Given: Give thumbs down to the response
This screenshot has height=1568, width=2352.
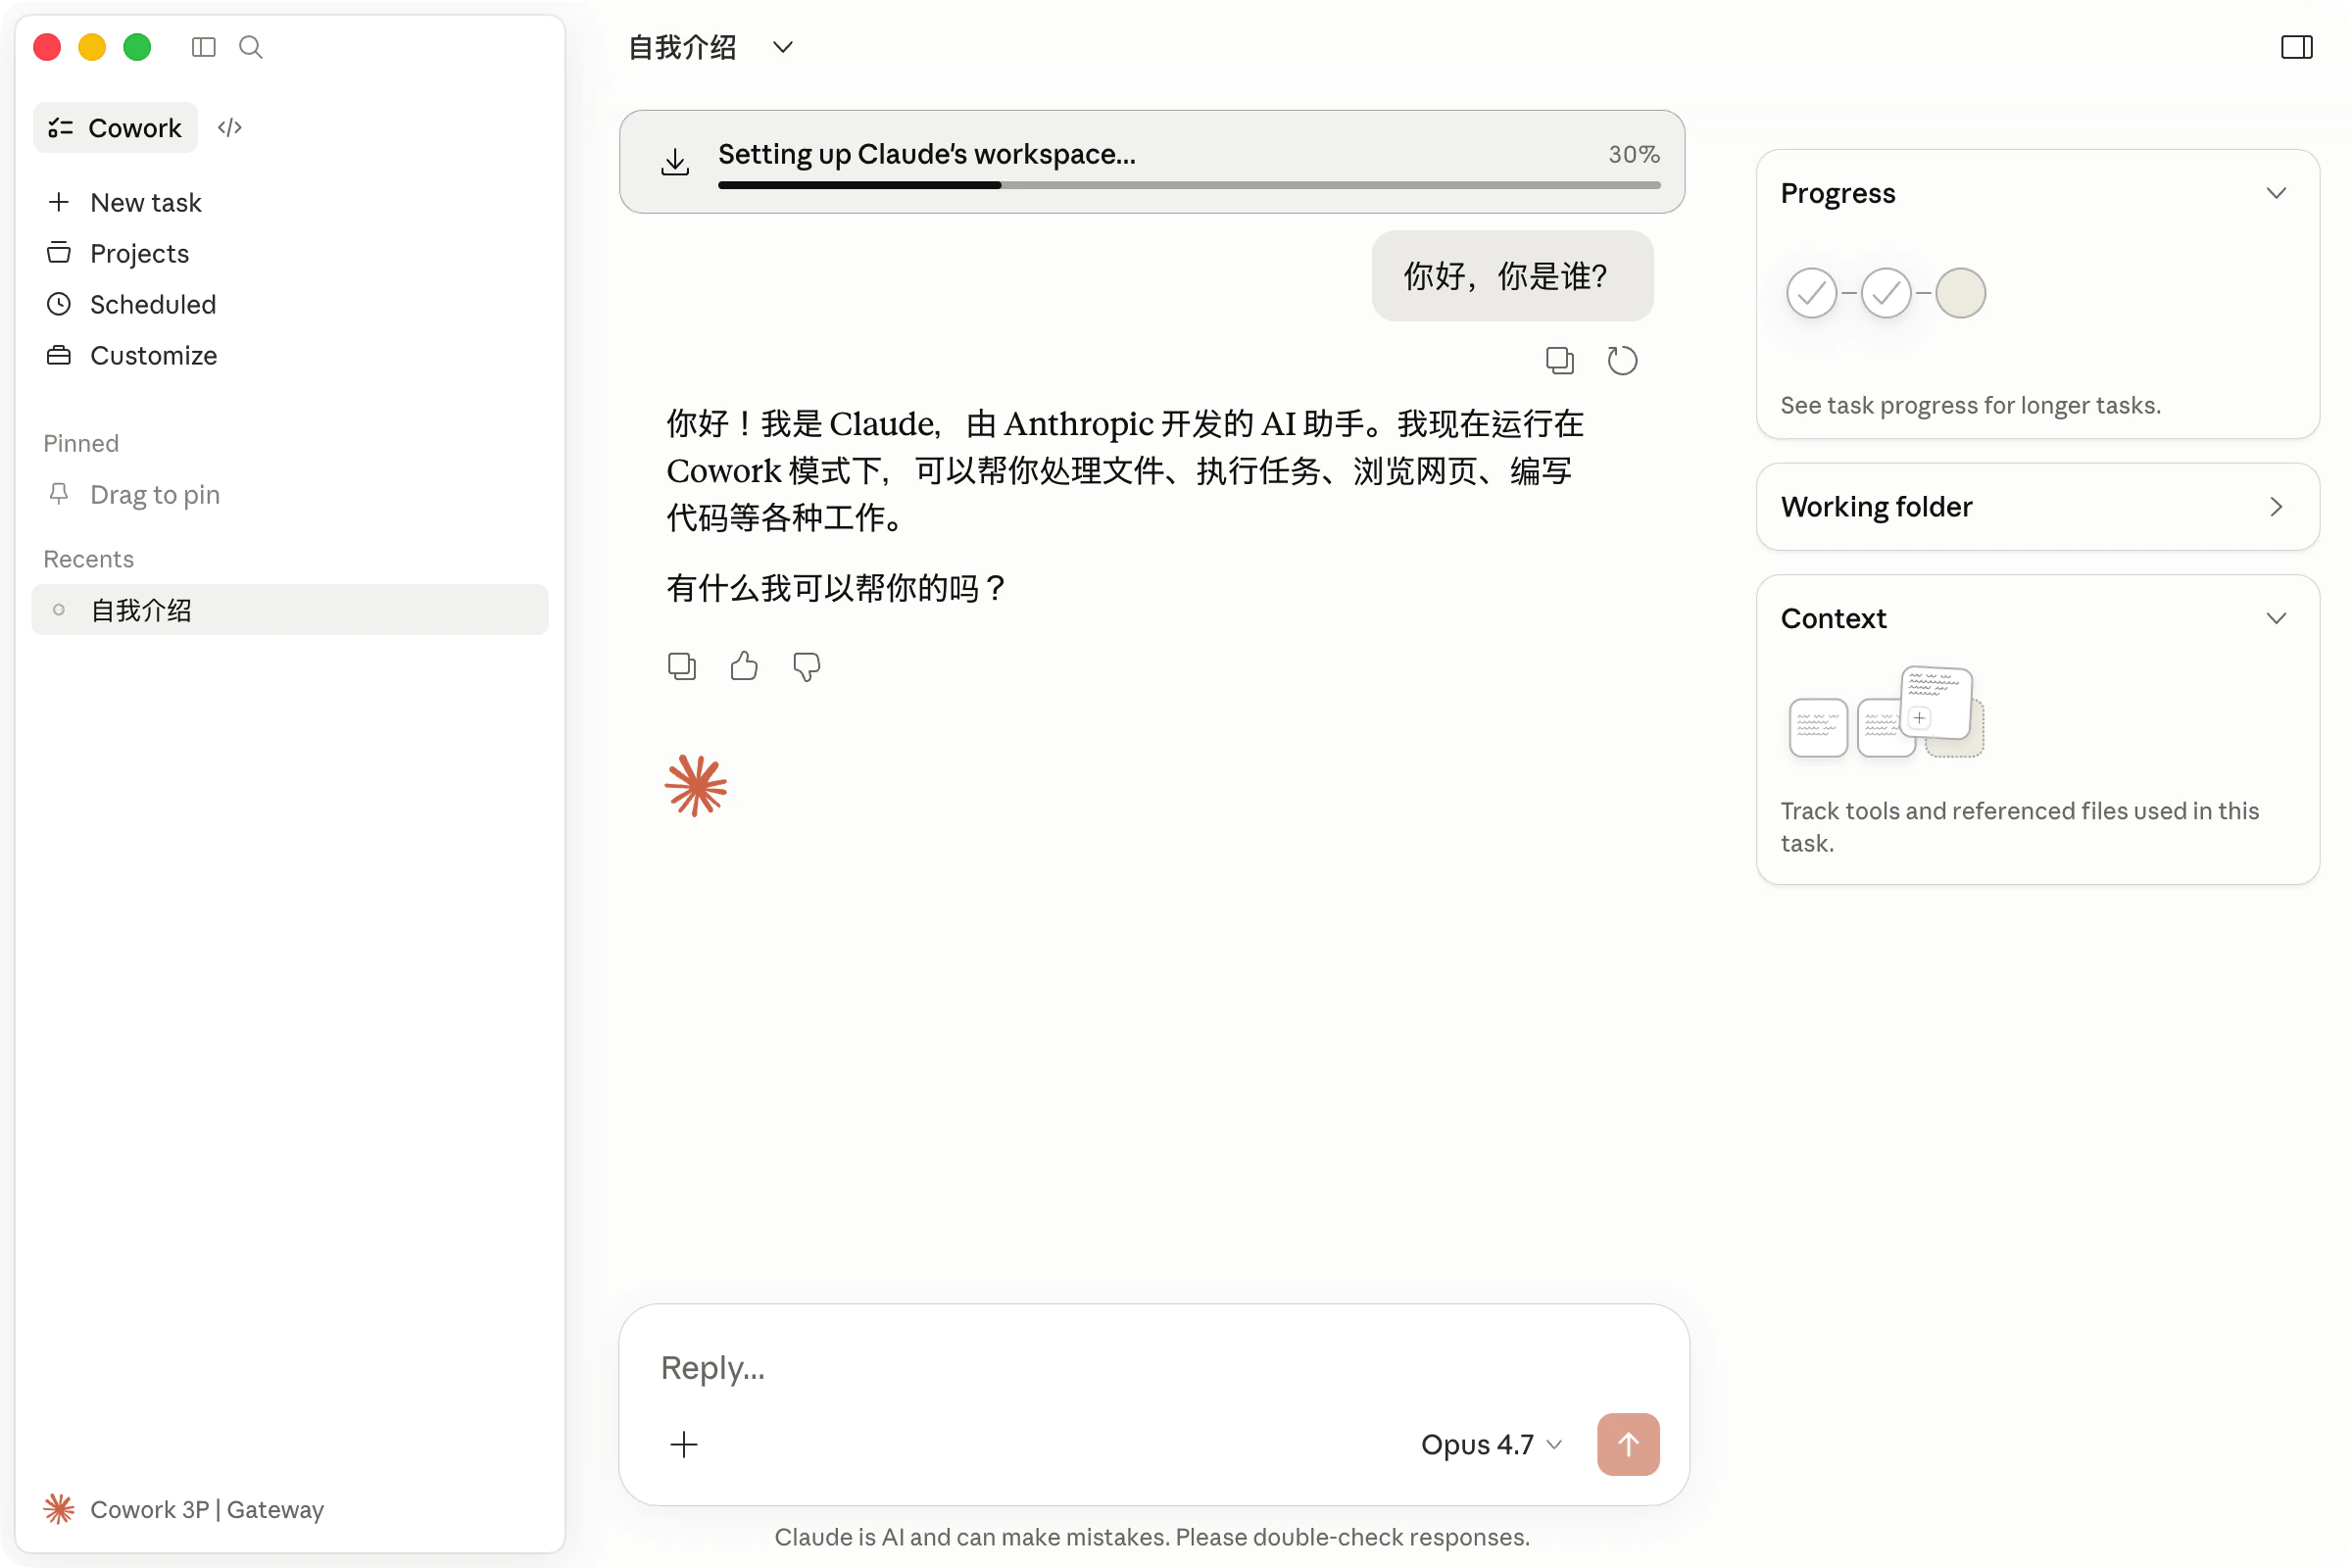Looking at the screenshot, I should (x=806, y=666).
